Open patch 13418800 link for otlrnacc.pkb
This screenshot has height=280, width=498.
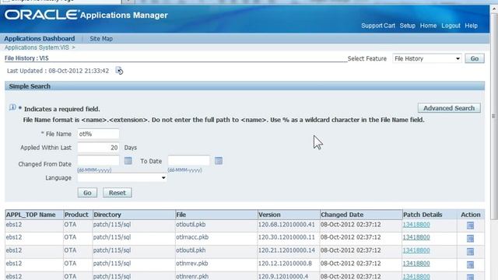coord(416,237)
